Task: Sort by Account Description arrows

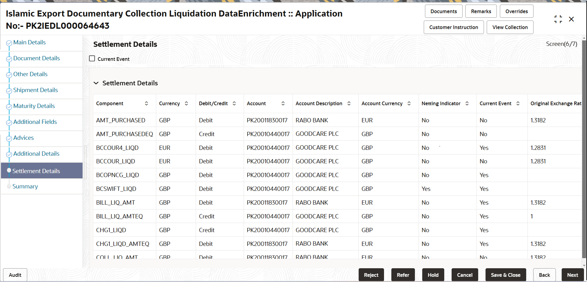Action: pos(349,103)
